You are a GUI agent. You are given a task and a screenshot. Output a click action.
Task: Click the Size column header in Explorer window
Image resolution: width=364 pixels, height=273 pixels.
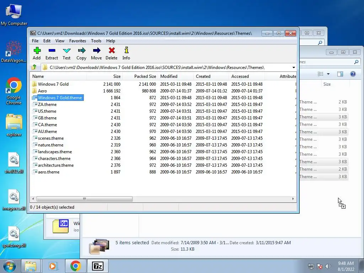click(x=335, y=84)
